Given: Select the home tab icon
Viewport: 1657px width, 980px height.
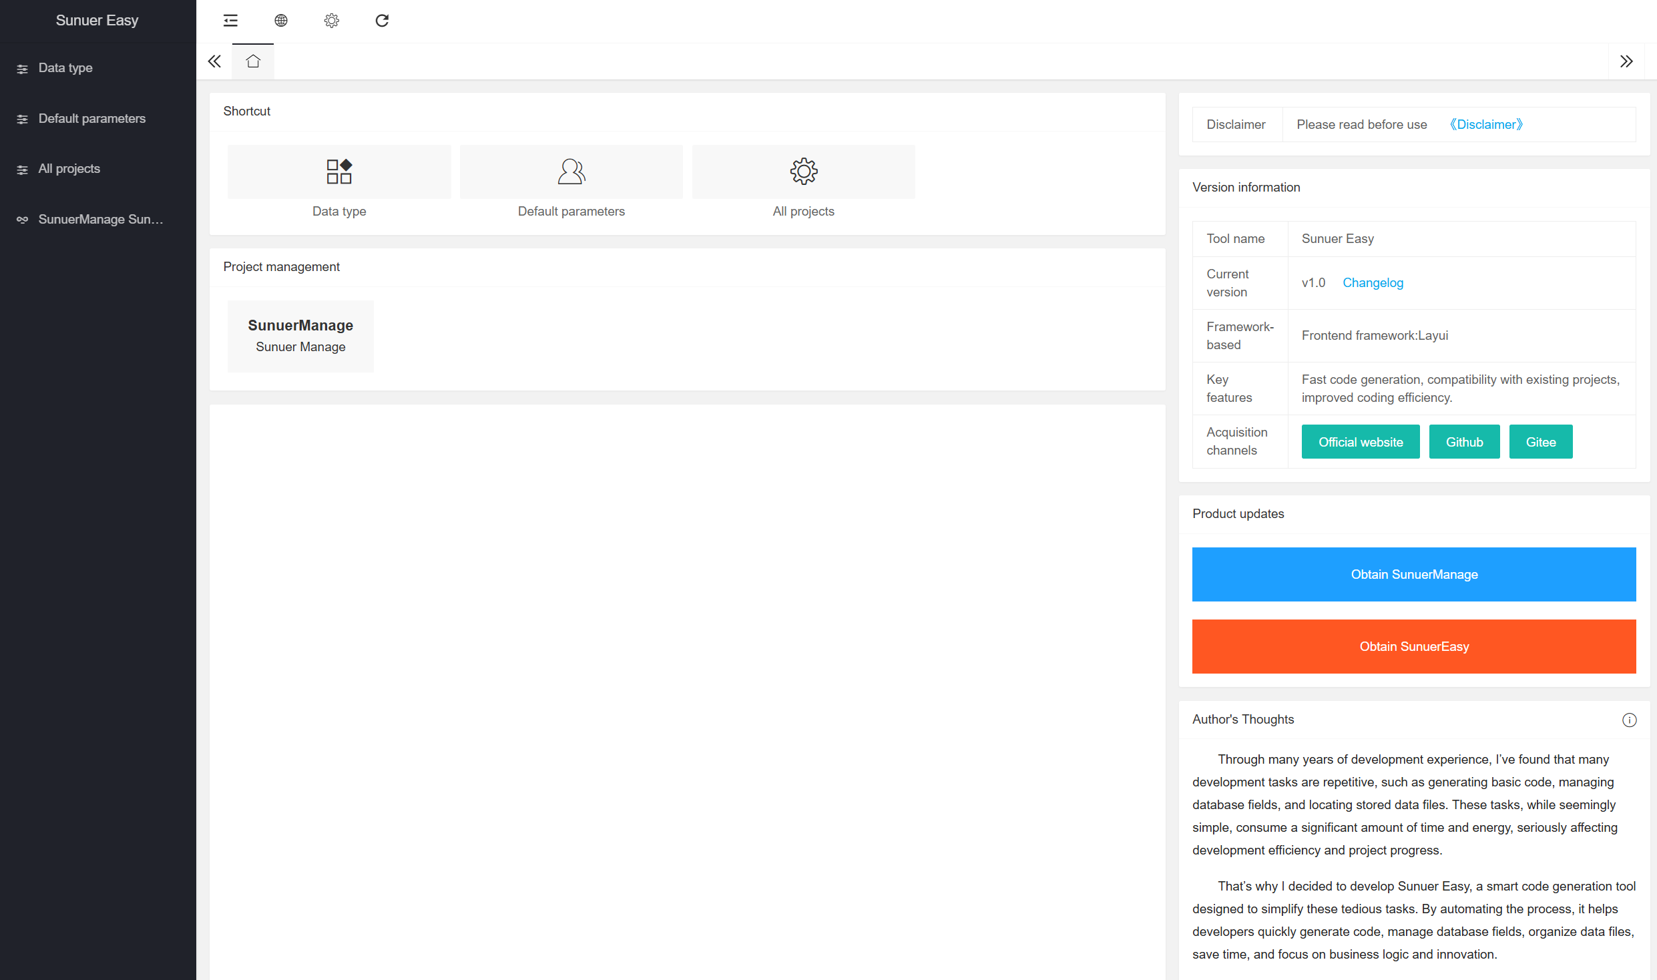Looking at the screenshot, I should tap(253, 61).
